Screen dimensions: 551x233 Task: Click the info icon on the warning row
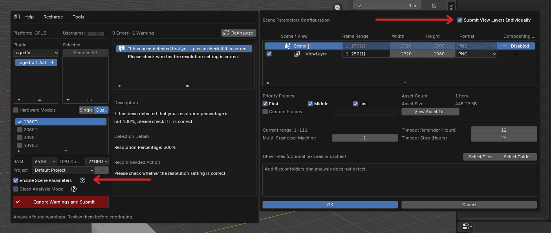[121, 49]
